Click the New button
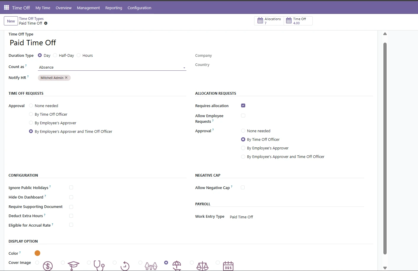Image resolution: width=418 pixels, height=271 pixels. 11,21
